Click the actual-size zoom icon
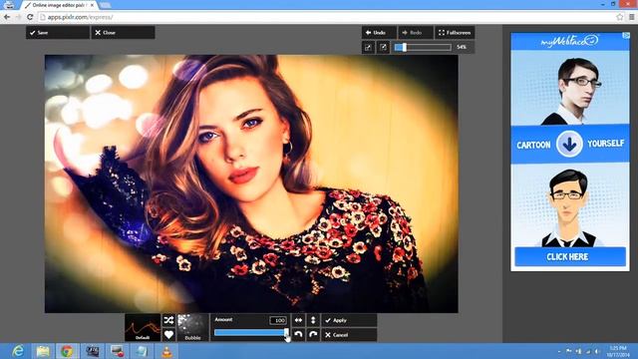The height and width of the screenshot is (359, 638). [x=383, y=47]
